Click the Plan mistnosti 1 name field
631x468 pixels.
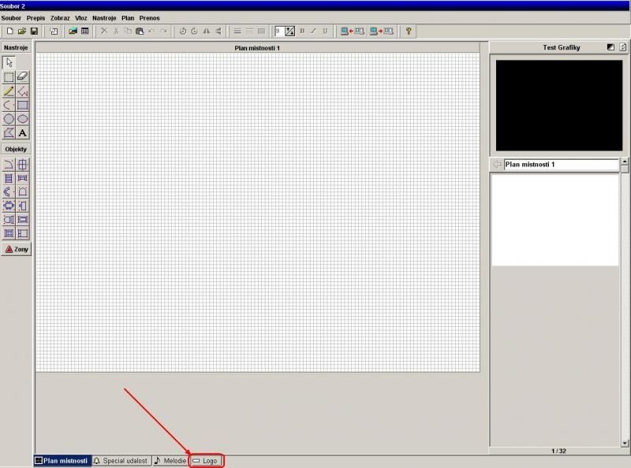(561, 165)
